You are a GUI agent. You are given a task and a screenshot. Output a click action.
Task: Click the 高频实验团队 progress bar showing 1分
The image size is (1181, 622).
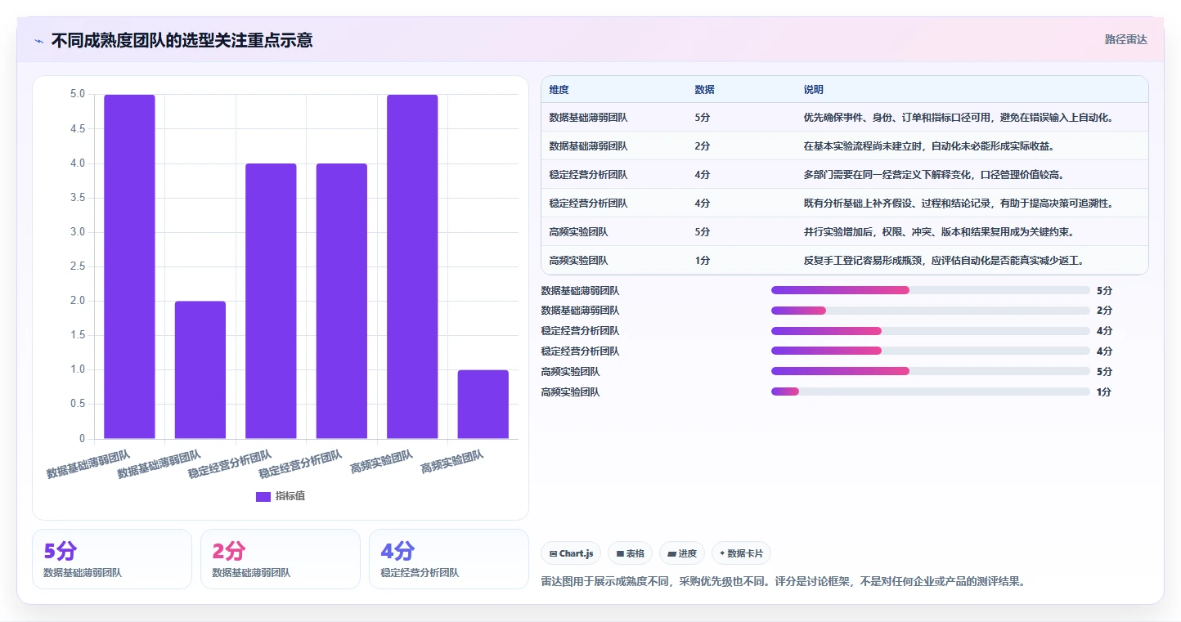pyautogui.click(x=931, y=392)
